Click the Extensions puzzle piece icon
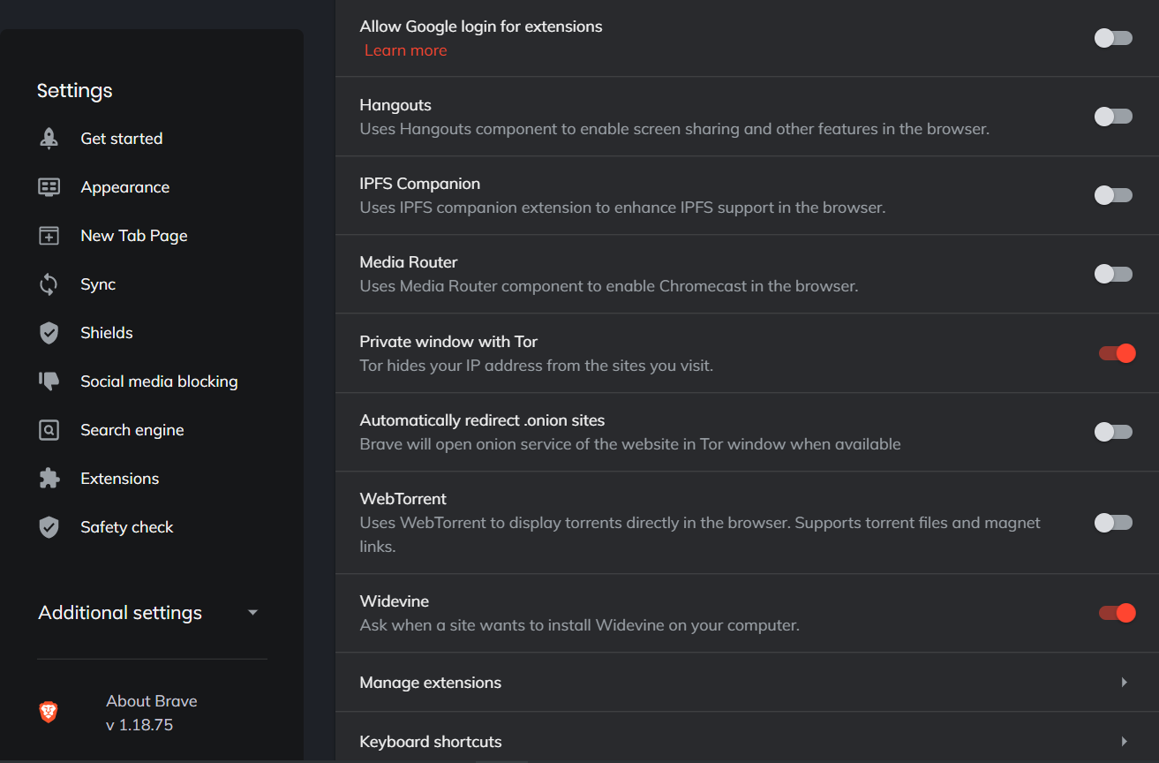This screenshot has width=1159, height=763. (x=49, y=479)
